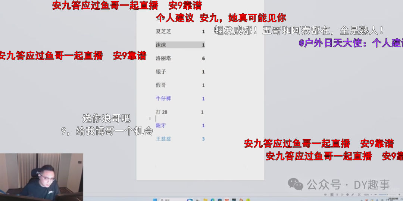This screenshot has width=403, height=201.
Task: Open Edge browser from the taskbar
Action: tap(213, 200)
